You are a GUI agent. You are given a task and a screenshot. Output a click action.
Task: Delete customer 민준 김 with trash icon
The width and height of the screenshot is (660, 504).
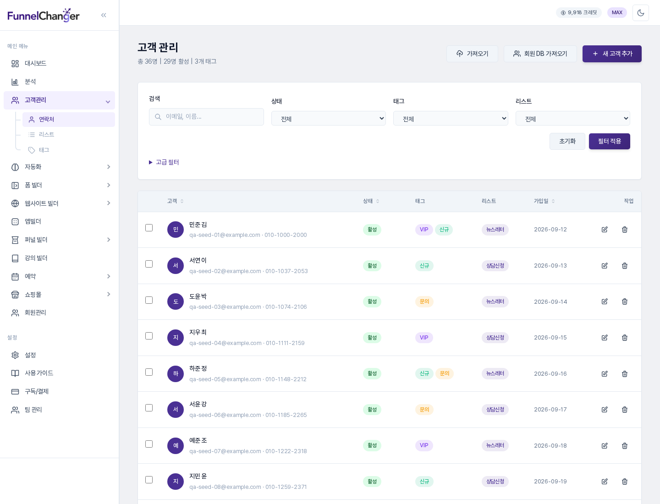point(625,230)
